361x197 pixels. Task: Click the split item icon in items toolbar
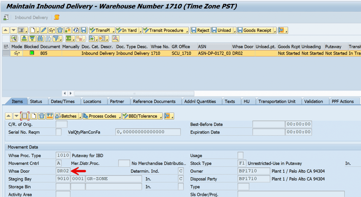click(50, 116)
